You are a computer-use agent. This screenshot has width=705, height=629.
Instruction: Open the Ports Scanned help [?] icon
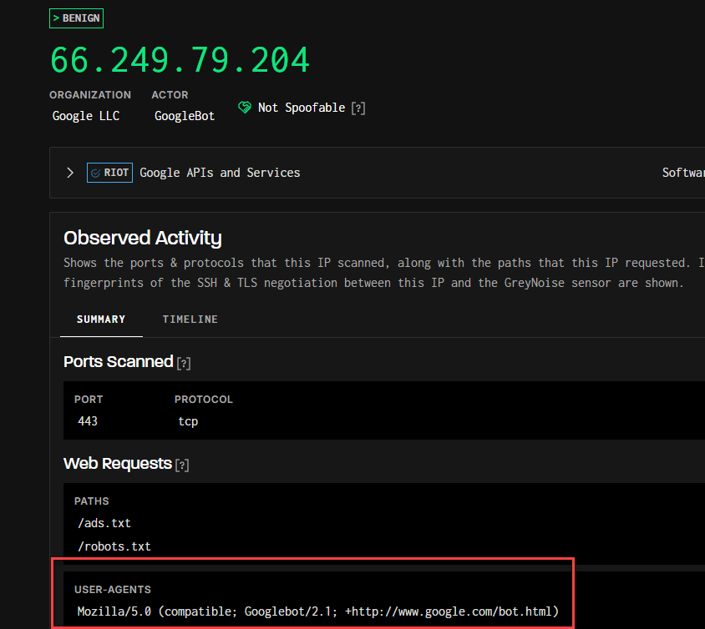184,363
